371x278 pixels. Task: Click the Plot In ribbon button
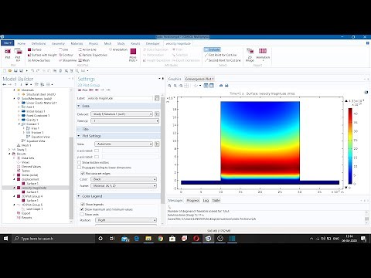18,55
